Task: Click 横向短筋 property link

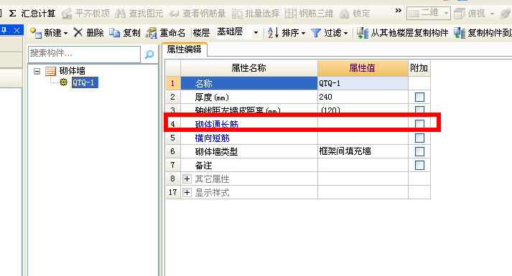Action: tap(213, 138)
